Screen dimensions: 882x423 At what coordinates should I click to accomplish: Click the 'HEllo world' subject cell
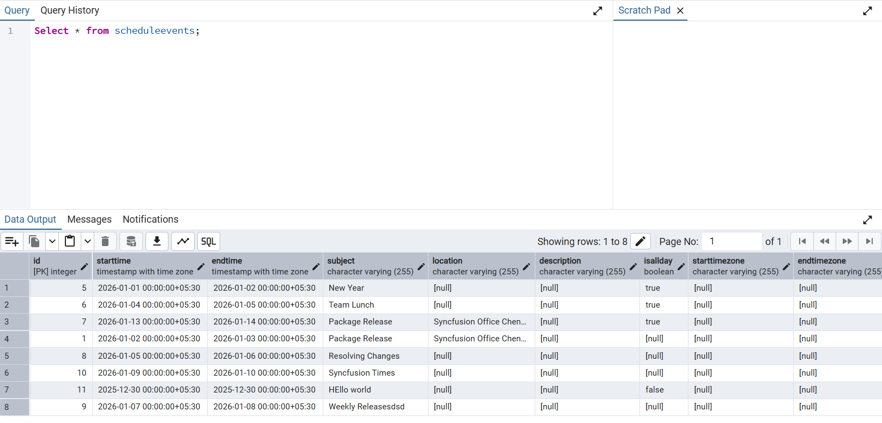376,390
